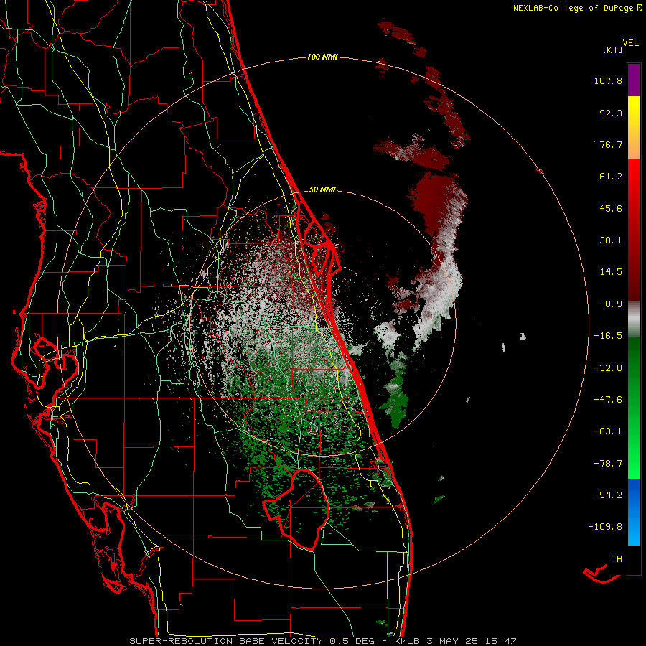Click the red Lake Okeechobee outline on map
Image resolution: width=646 pixels, height=646 pixels.
pos(296,509)
